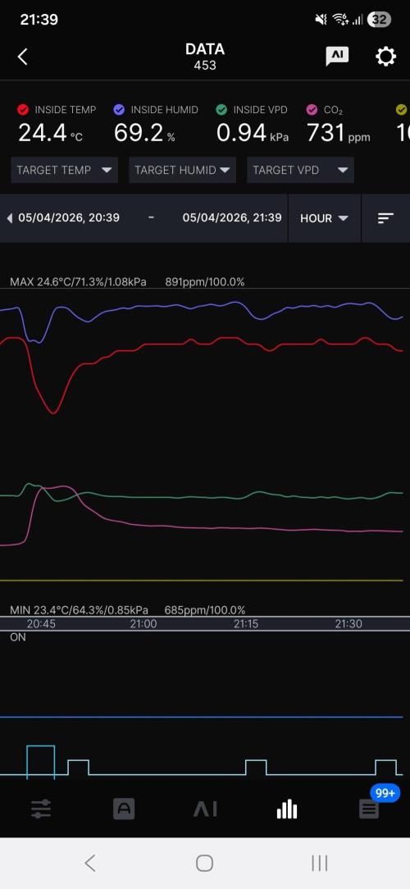This screenshot has height=889, width=410.
Task: Tap the 685ppm/100.0% min label
Action: (x=205, y=610)
